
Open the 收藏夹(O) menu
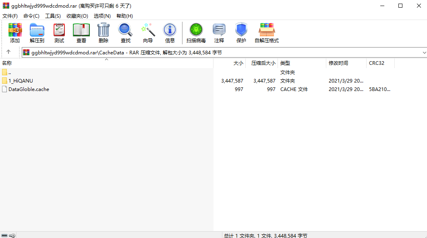(77, 16)
